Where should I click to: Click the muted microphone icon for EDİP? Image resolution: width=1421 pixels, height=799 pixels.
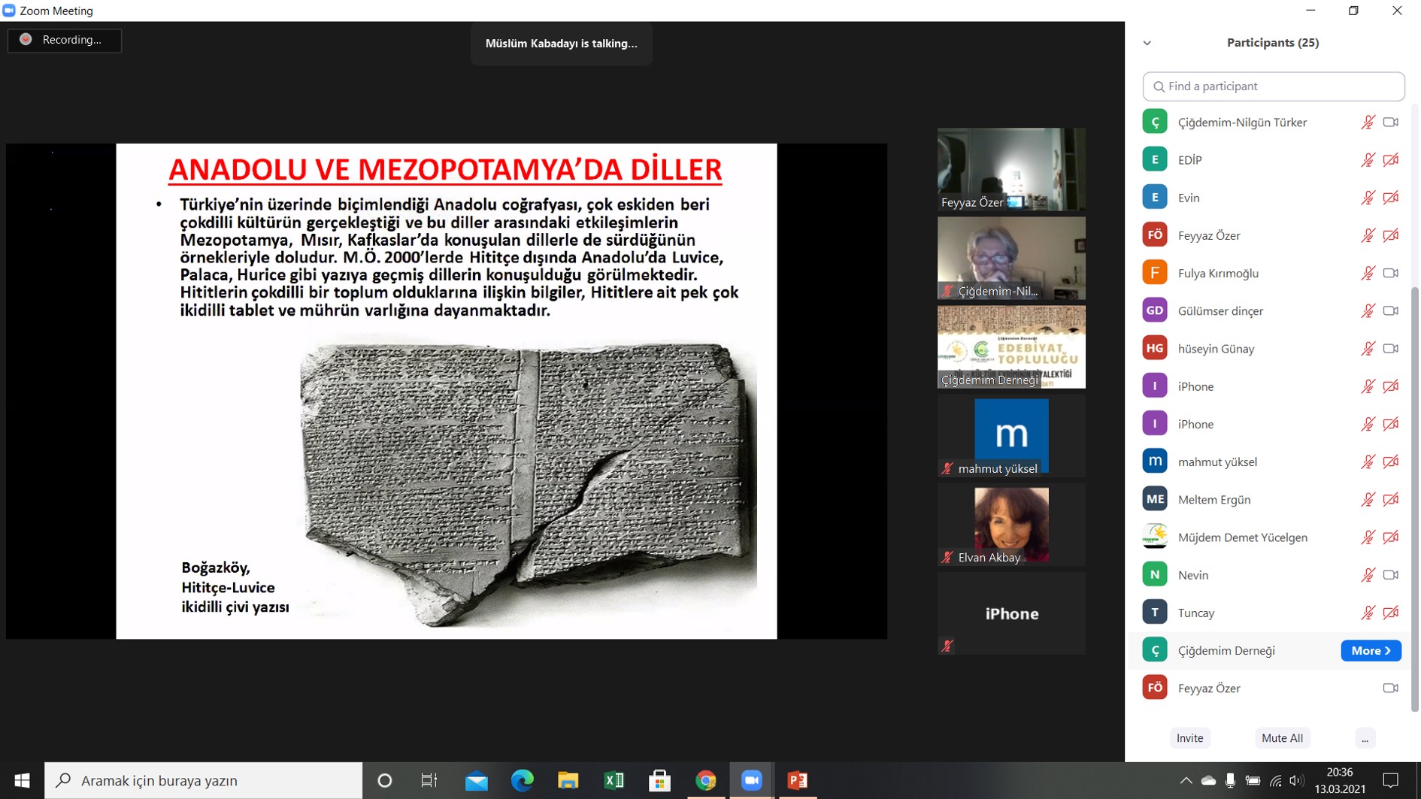click(1368, 160)
